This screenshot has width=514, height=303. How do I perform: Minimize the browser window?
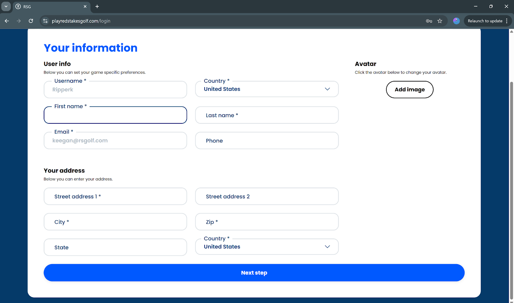click(x=475, y=6)
